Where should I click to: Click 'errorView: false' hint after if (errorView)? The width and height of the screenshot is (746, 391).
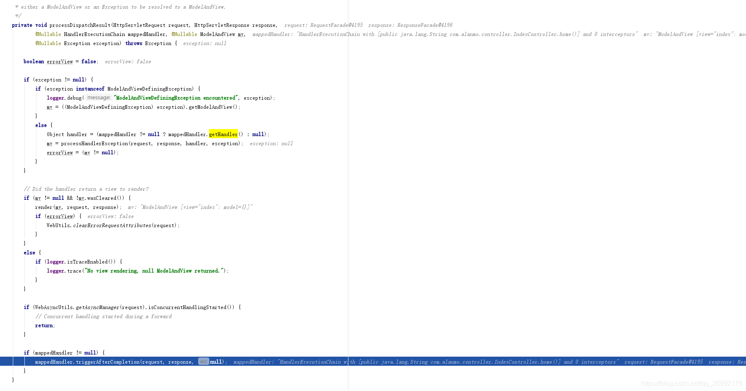click(x=110, y=216)
